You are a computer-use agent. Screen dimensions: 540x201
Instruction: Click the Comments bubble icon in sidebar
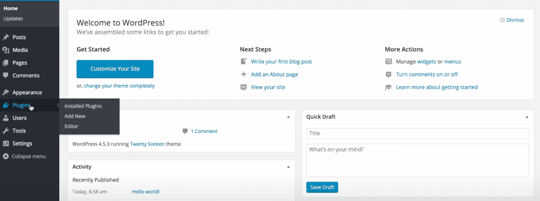[x=6, y=75]
